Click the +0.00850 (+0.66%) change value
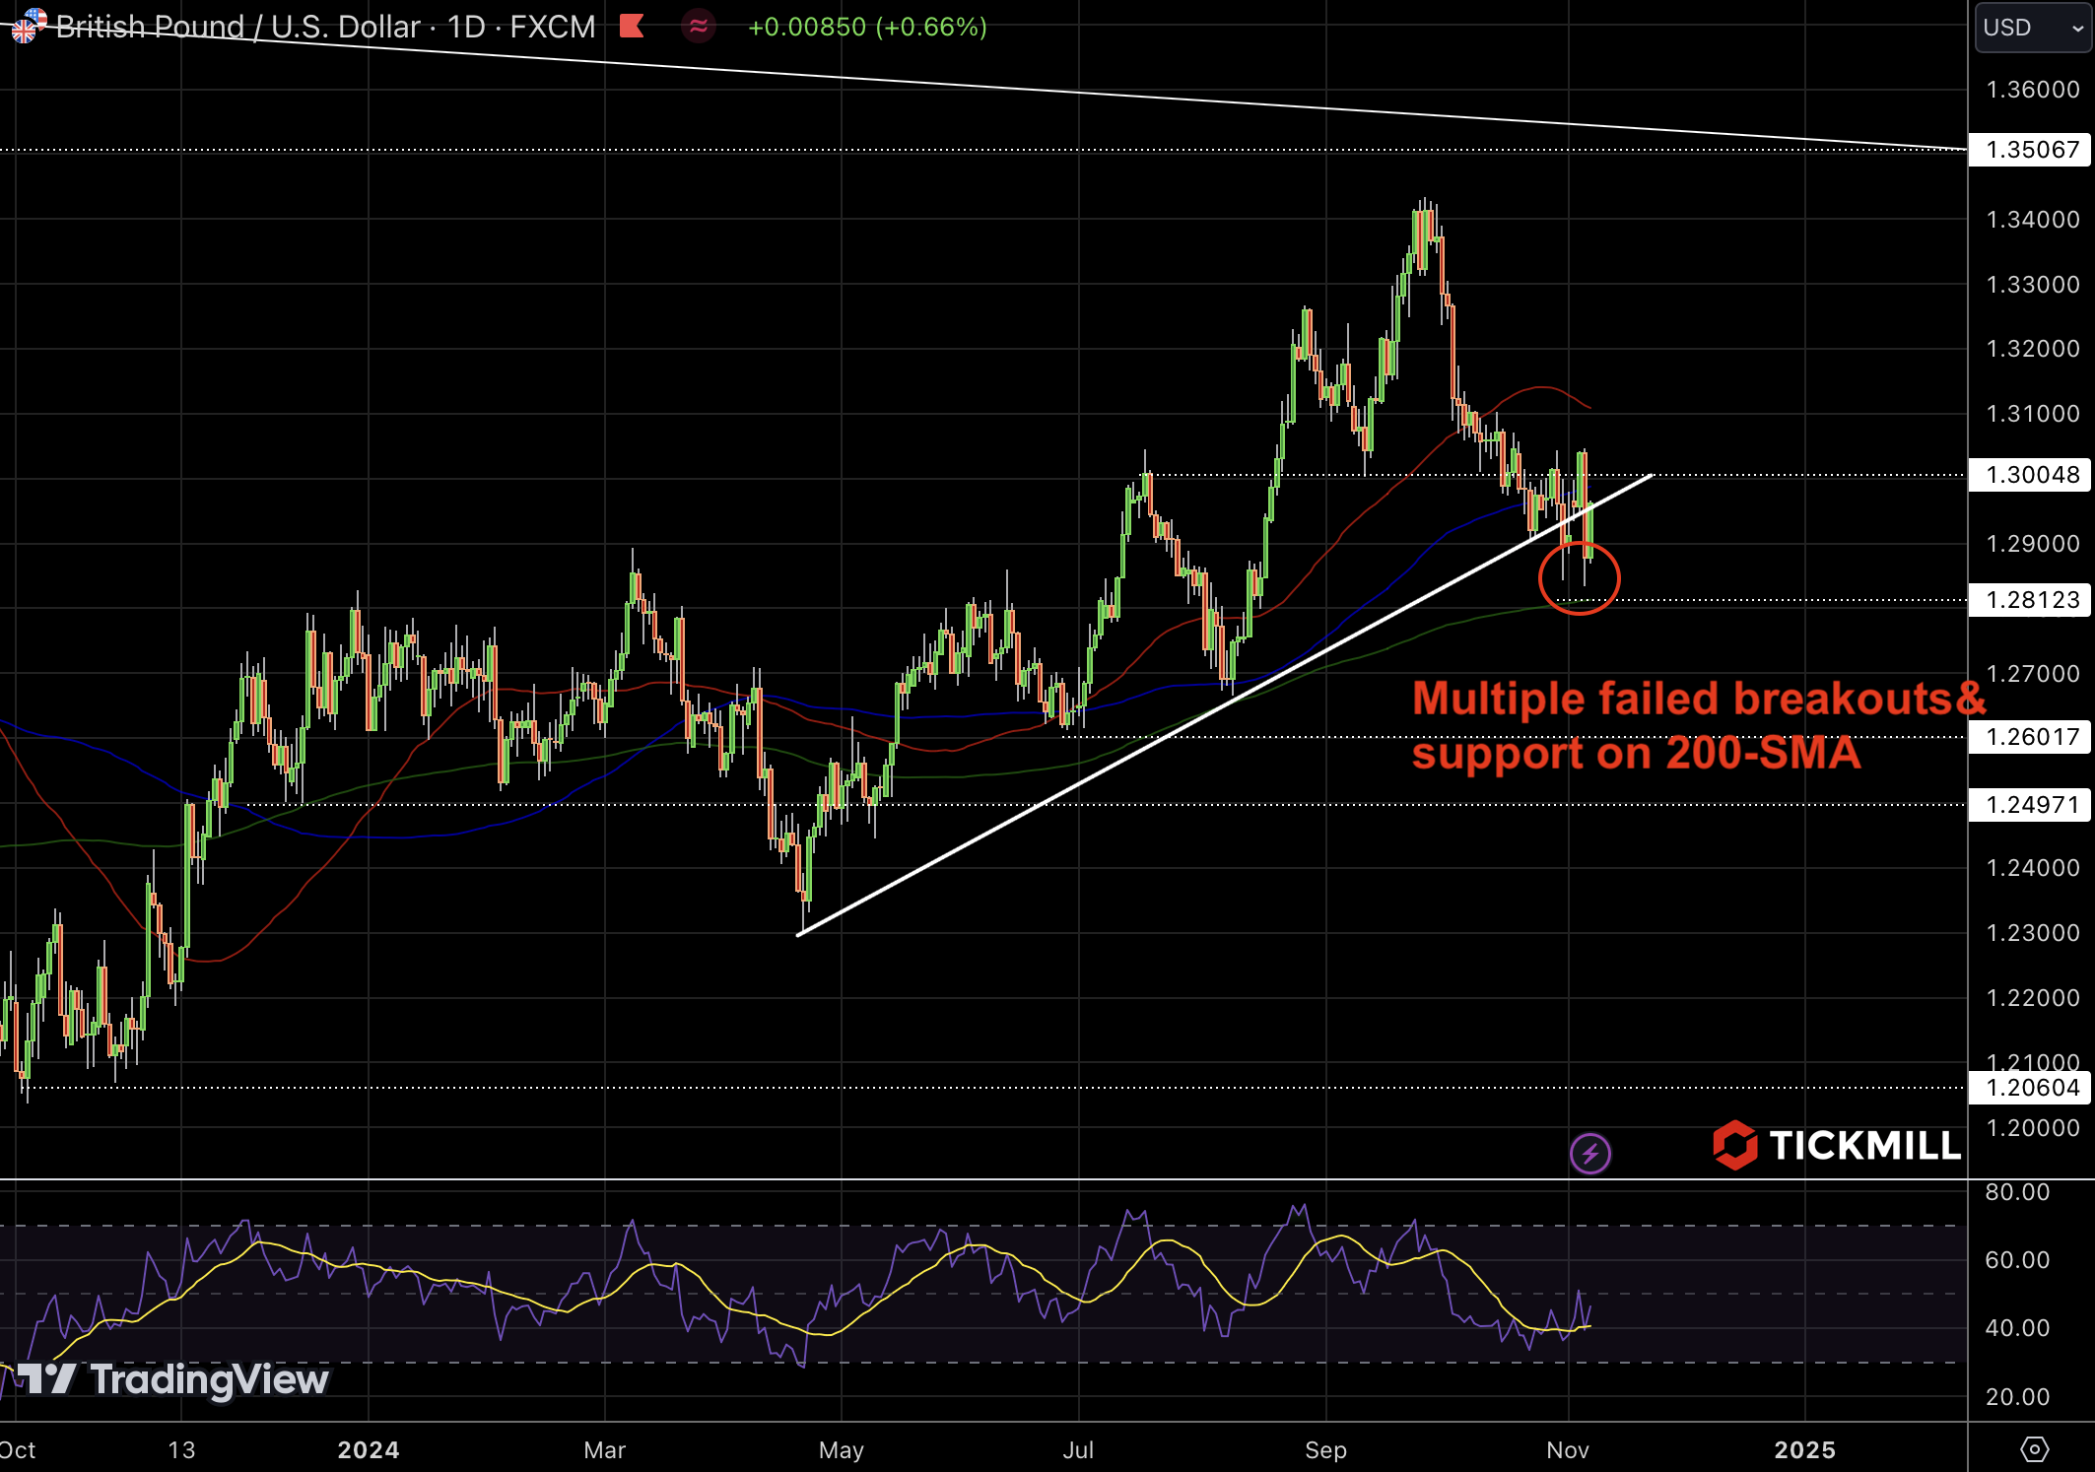This screenshot has width=2095, height=1472. (867, 27)
